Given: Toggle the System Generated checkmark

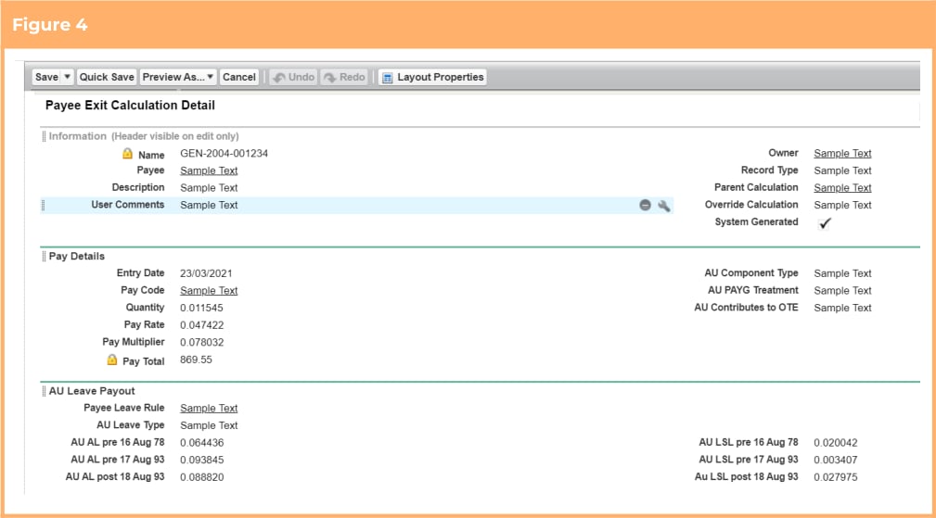Looking at the screenshot, I should [x=825, y=223].
